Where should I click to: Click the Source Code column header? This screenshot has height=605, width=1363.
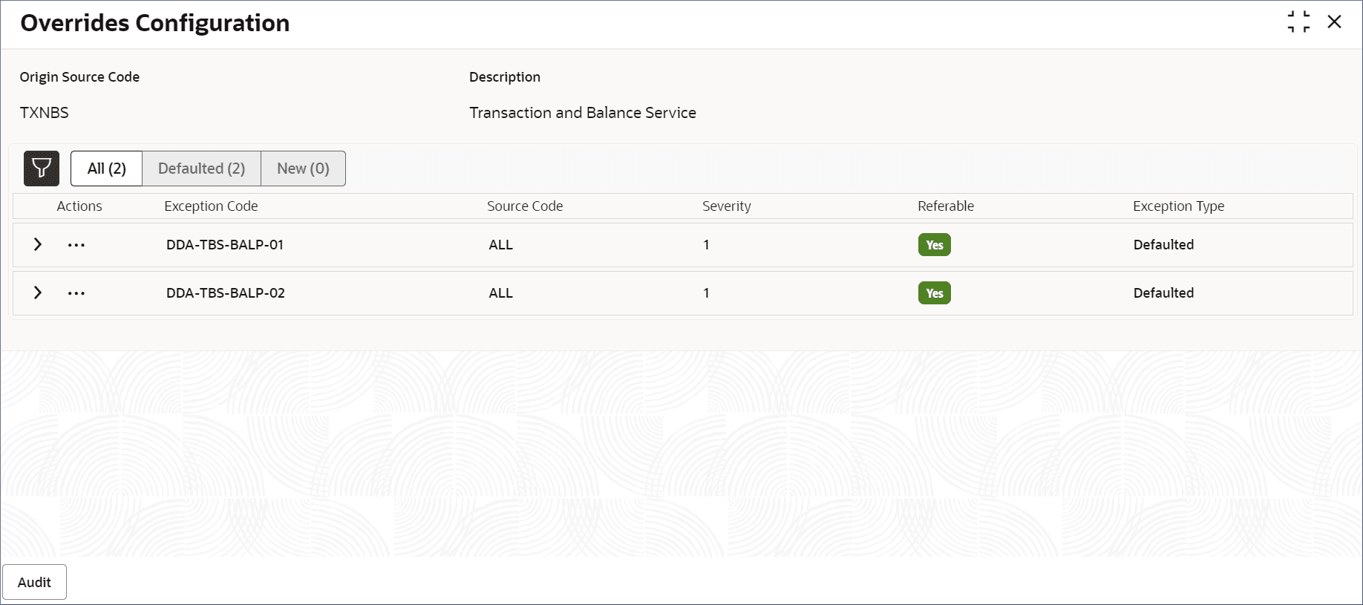(x=525, y=206)
